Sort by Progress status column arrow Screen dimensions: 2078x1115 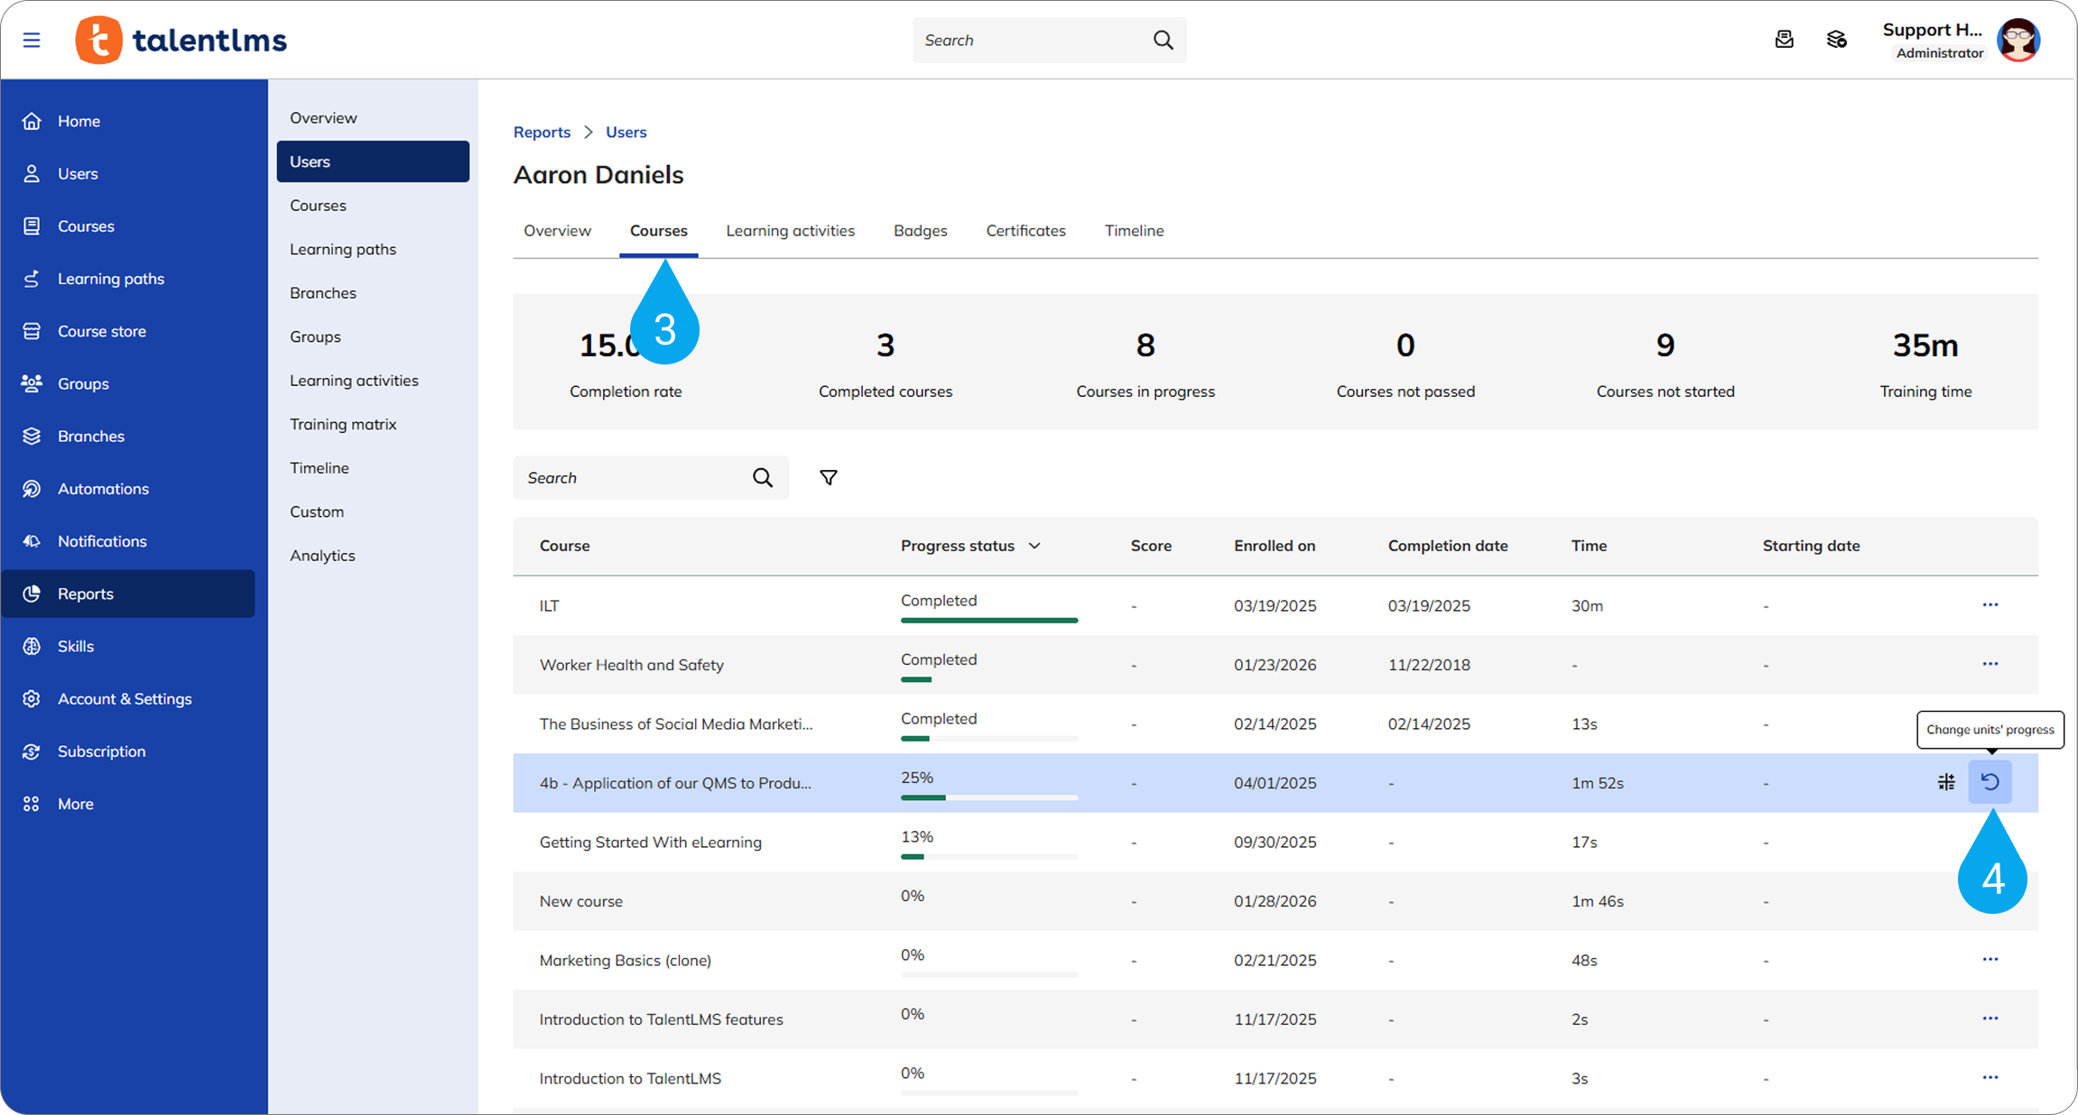pos(1034,546)
